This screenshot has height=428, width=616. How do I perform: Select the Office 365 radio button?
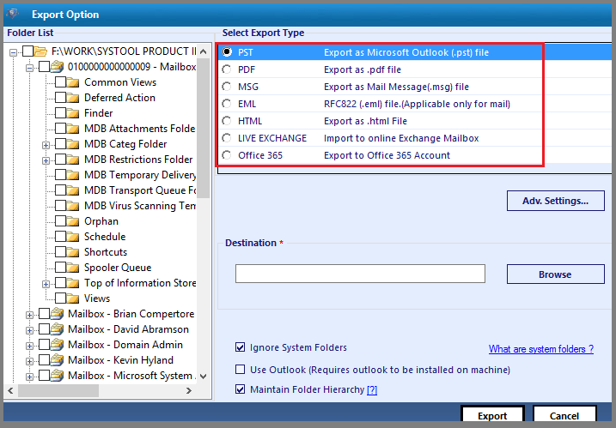click(x=227, y=155)
